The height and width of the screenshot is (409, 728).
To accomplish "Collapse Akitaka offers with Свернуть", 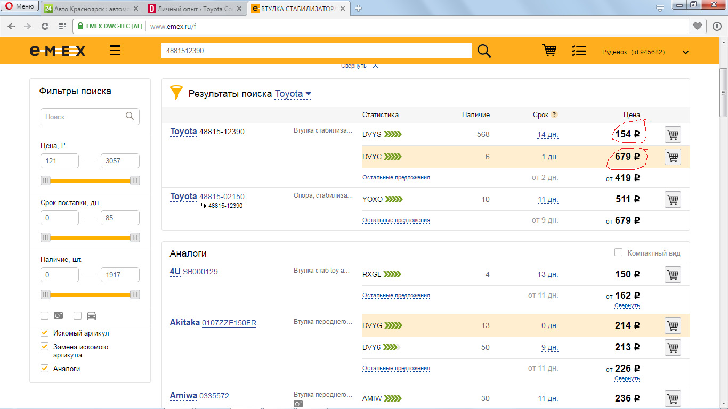I will click(x=627, y=379).
